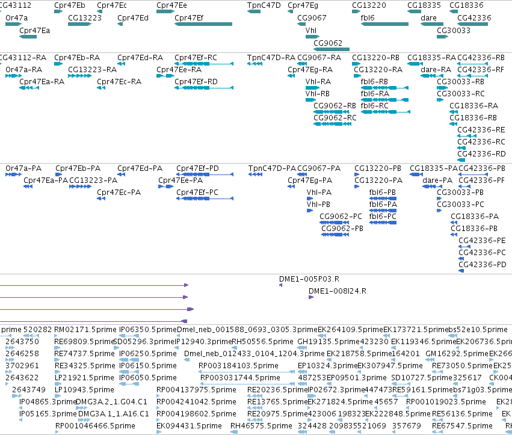
Task: Select protein CG18336-PA
Action: pyautogui.click(x=454, y=223)
